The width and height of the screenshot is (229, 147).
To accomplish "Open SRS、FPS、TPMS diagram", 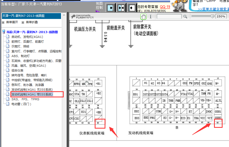I will pyautogui.click(x=25, y=99).
